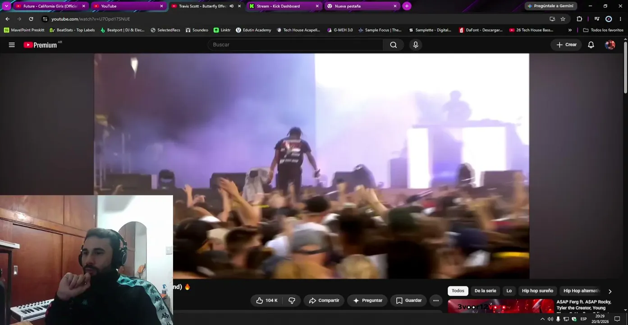The width and height of the screenshot is (628, 325).
Task: Click the ESP language indicator in taskbar
Action: (x=583, y=319)
